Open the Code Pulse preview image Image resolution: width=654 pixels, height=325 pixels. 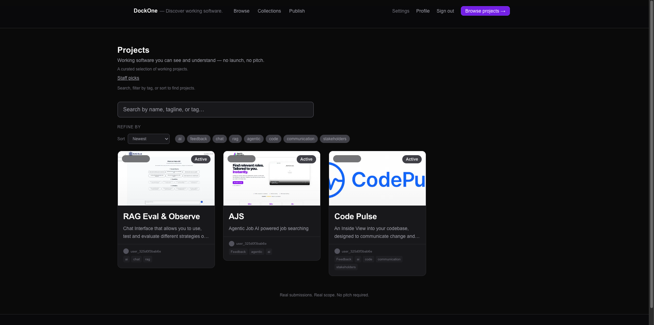(x=377, y=178)
